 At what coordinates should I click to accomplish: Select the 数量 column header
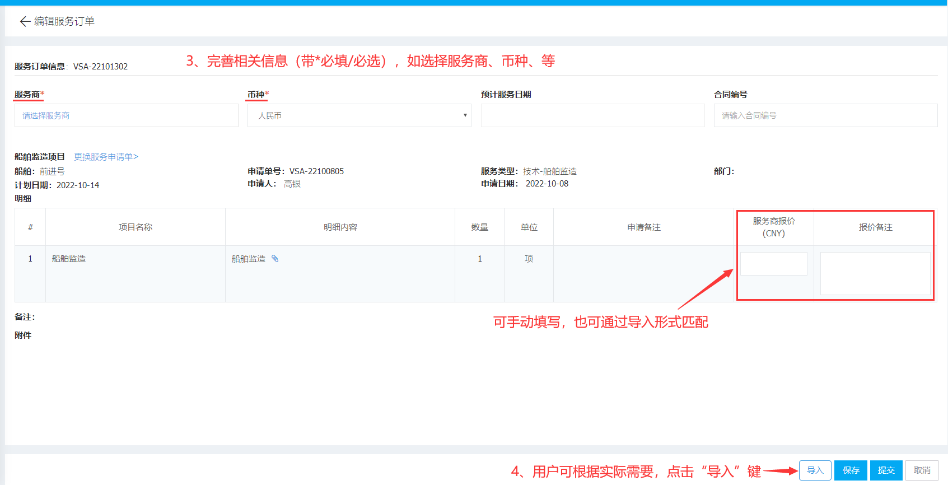point(480,227)
